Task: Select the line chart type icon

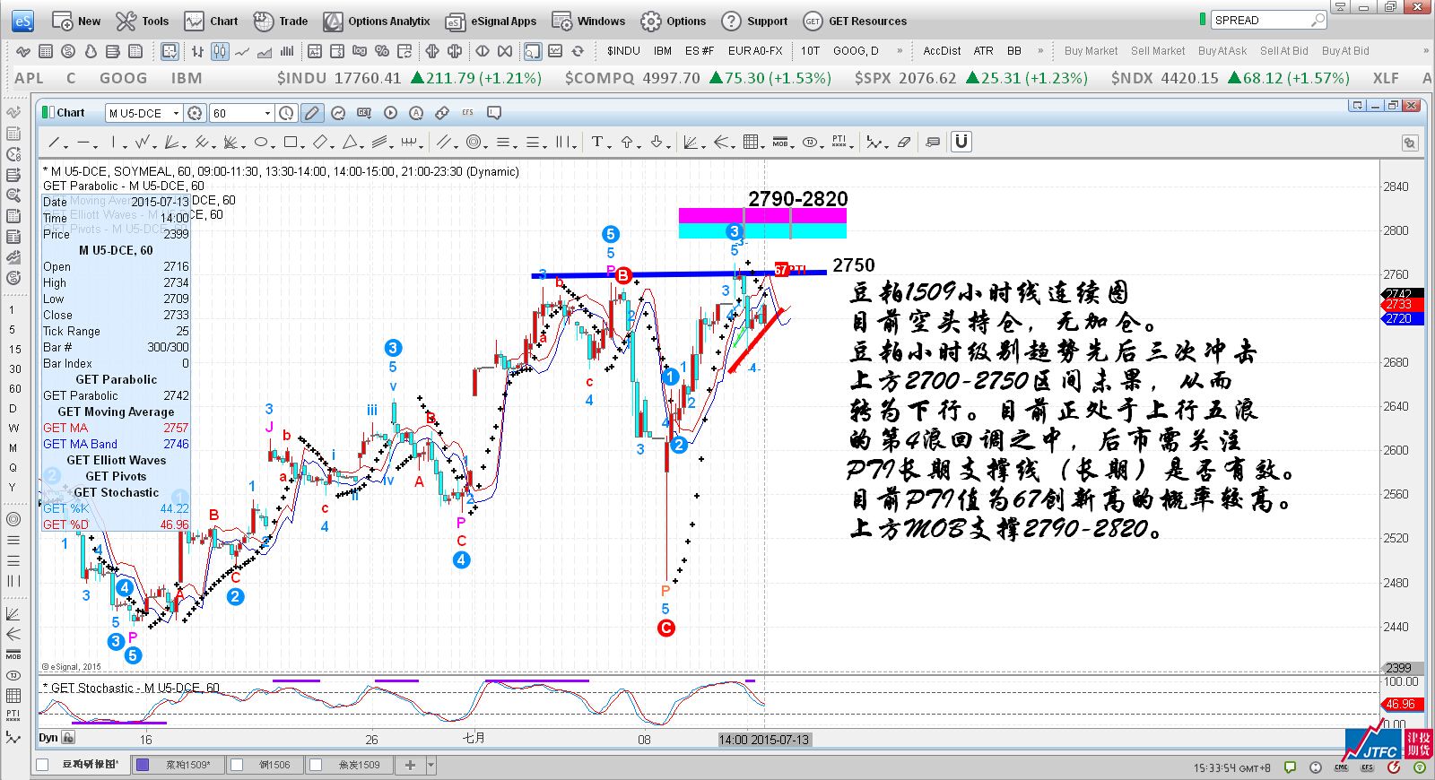Action: click(x=242, y=51)
